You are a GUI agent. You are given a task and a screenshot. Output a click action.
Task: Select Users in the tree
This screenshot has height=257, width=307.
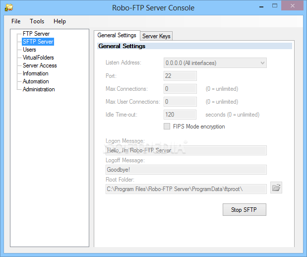pyautogui.click(x=29, y=50)
